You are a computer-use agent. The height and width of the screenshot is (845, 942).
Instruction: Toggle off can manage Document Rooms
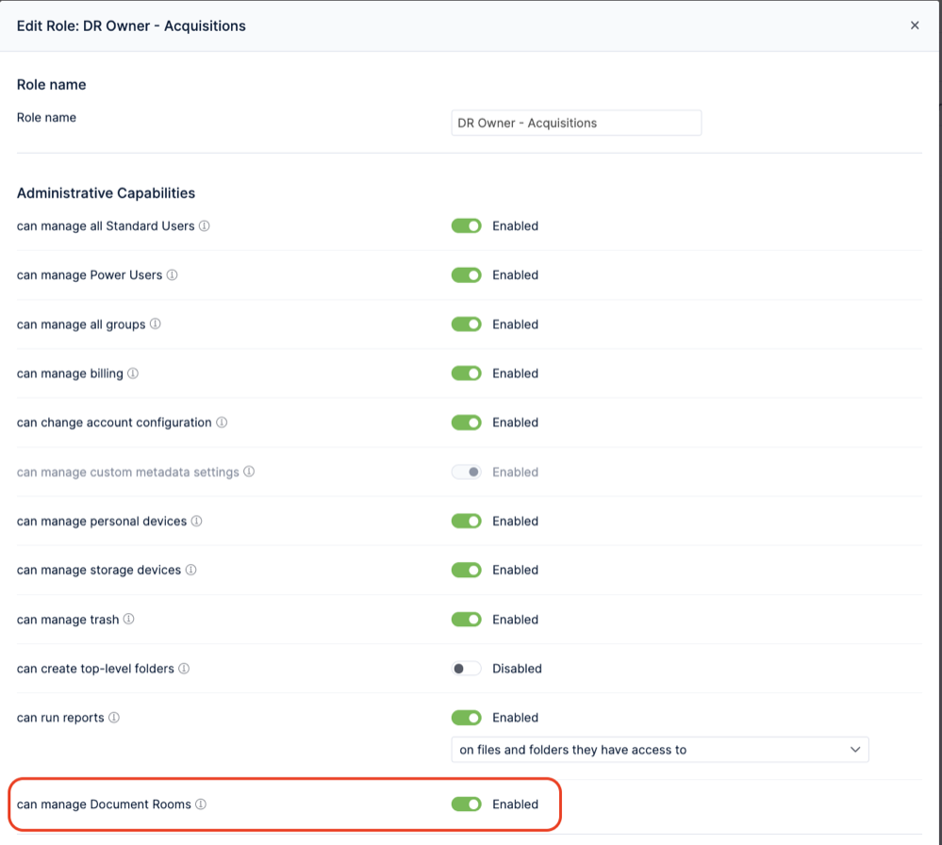[466, 804]
